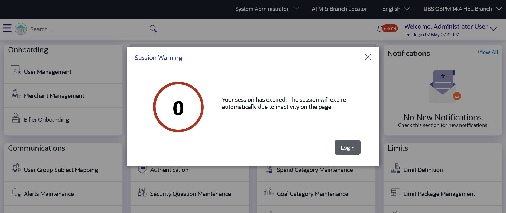The image size is (506, 213).
Task: Click the Login button
Action: pos(347,147)
